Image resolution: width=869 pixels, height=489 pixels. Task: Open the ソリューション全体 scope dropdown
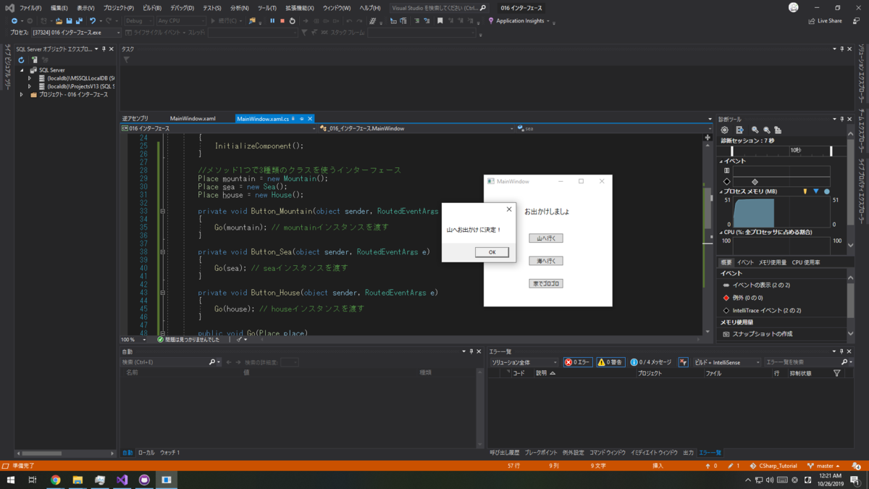[x=524, y=362]
